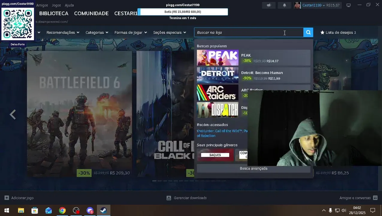The image size is (382, 216).
Task: Open the Ajuda menu
Action: tap(69, 5)
